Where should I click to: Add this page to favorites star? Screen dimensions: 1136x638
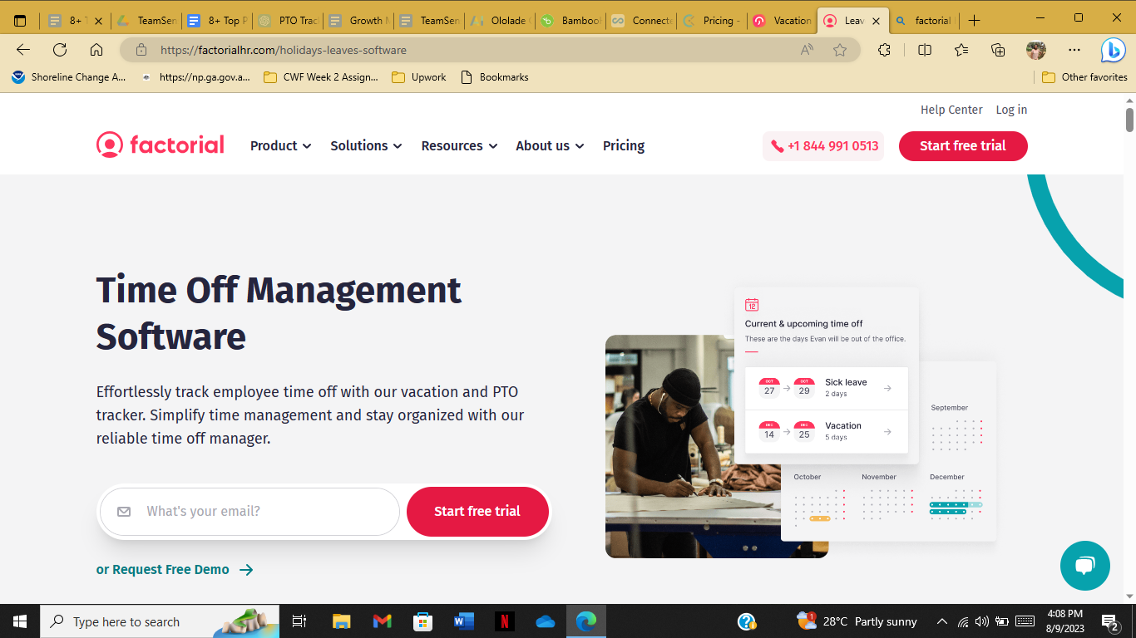pos(840,50)
